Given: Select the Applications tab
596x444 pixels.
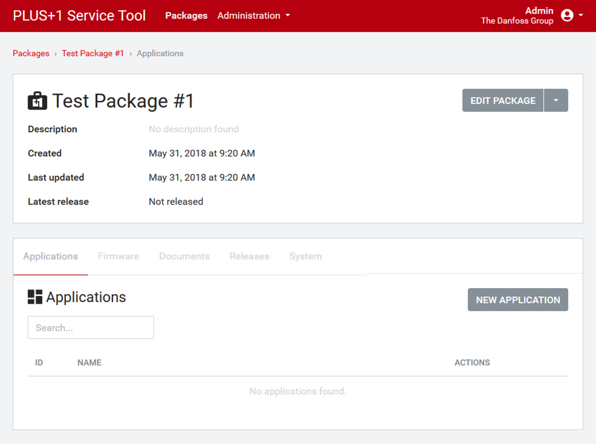Looking at the screenshot, I should (50, 256).
